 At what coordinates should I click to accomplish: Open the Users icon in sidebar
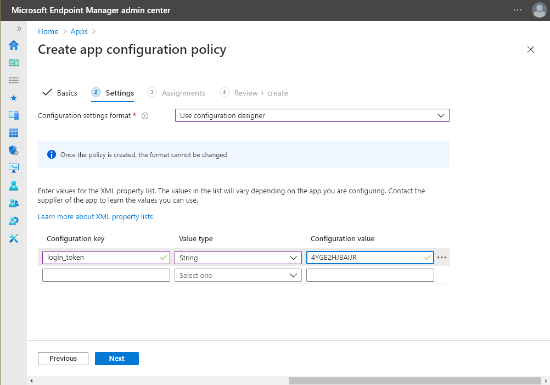tap(14, 186)
